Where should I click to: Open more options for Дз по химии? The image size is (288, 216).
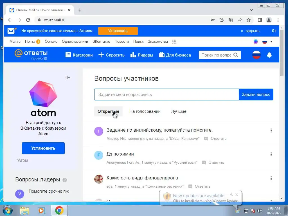pos(271,154)
